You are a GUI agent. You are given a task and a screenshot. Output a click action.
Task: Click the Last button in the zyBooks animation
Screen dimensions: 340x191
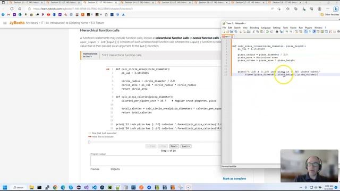(x=186, y=146)
